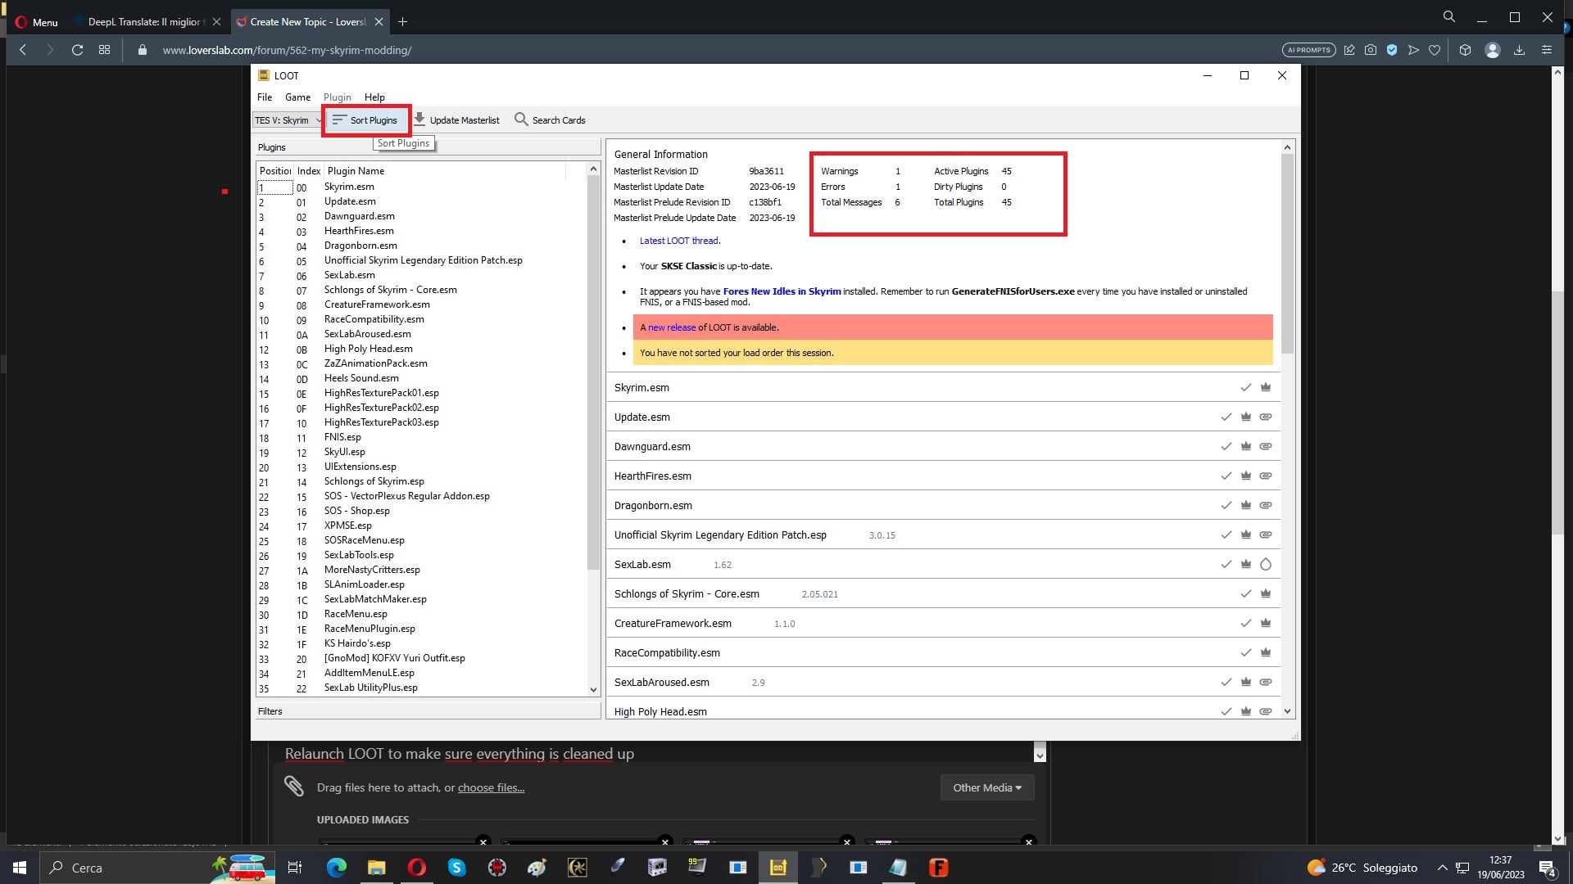Open Skype from the taskbar

[456, 868]
